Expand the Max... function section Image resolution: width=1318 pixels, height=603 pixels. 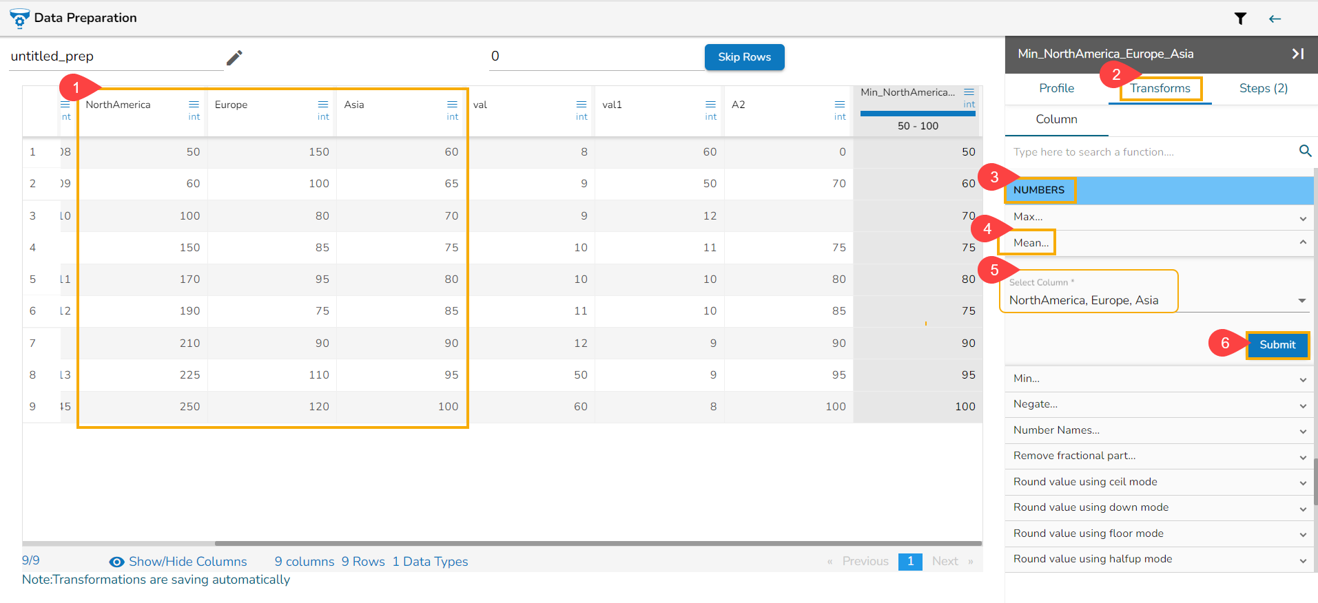1302,218
